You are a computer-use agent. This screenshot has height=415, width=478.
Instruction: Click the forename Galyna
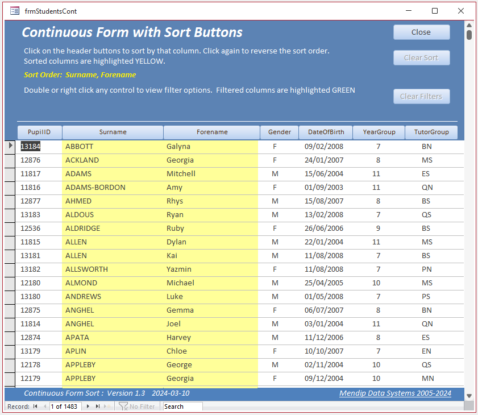point(178,147)
